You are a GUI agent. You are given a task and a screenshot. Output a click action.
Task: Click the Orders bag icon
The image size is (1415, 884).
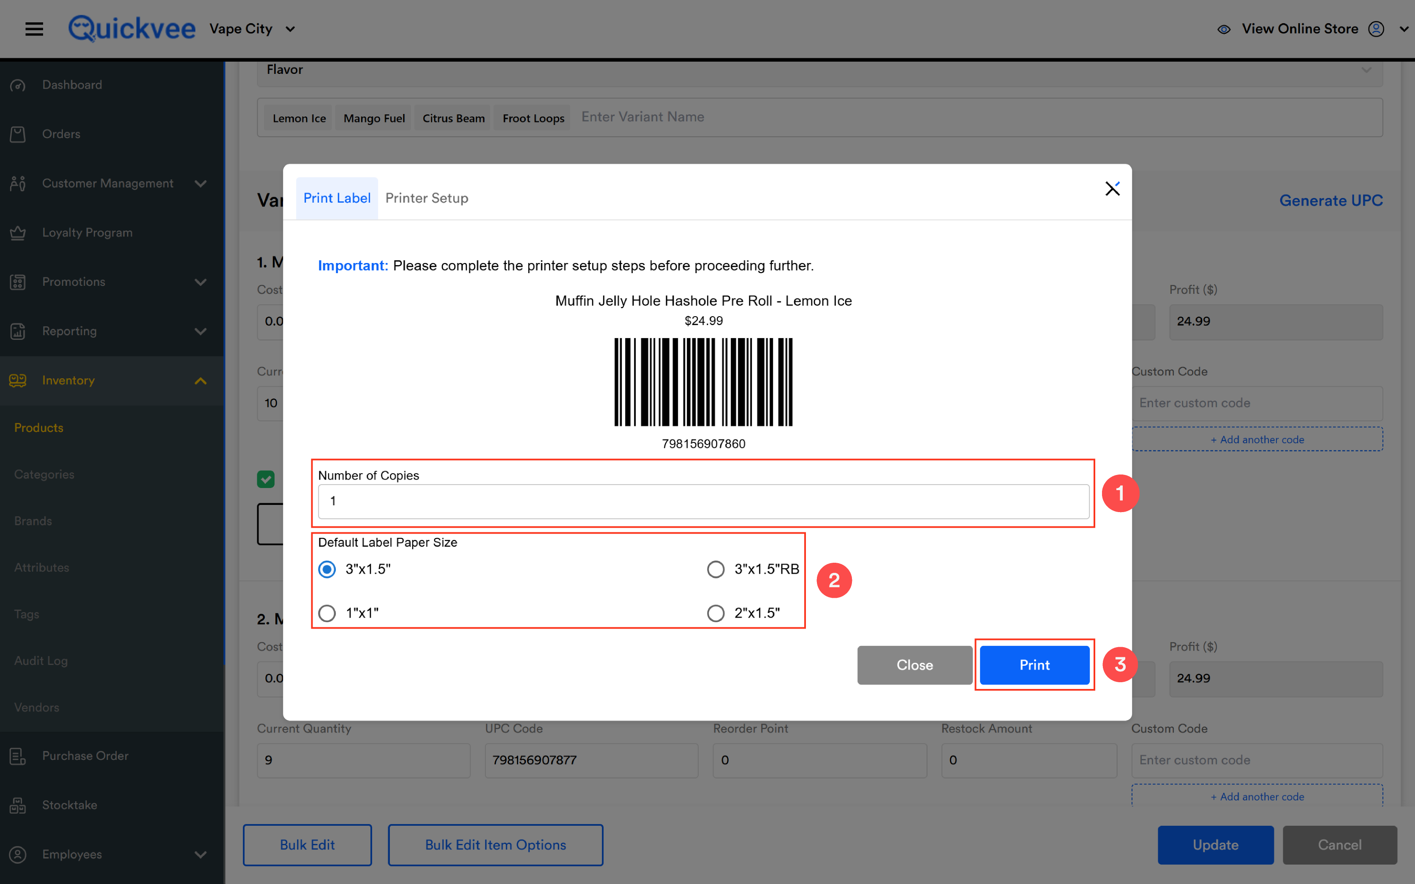pyautogui.click(x=18, y=135)
